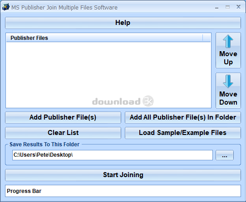
Task: Minimize the MS Publisher Join window
Action: (216, 7)
